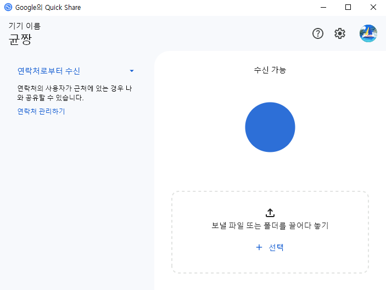386x290 pixels.
Task: Click the Quick Share app logo in title bar
Action: coord(8,7)
